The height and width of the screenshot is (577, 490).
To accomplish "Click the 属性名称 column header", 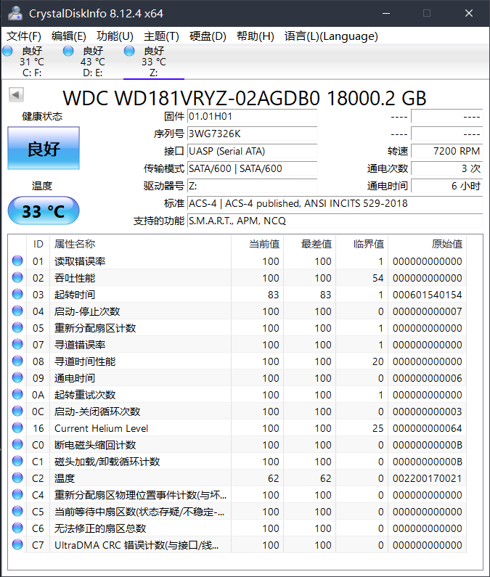I will click(140, 244).
